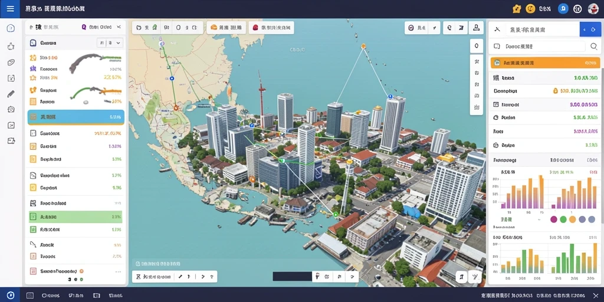Select the circle tool in the map toolbar
The image size is (604, 302).
click(x=178, y=28)
